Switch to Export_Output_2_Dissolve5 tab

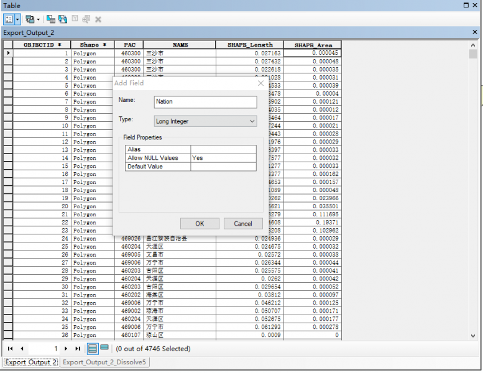pyautogui.click(x=105, y=362)
